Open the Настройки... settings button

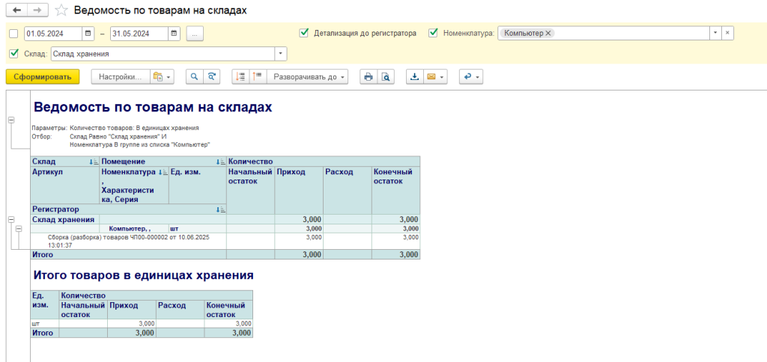(120, 76)
